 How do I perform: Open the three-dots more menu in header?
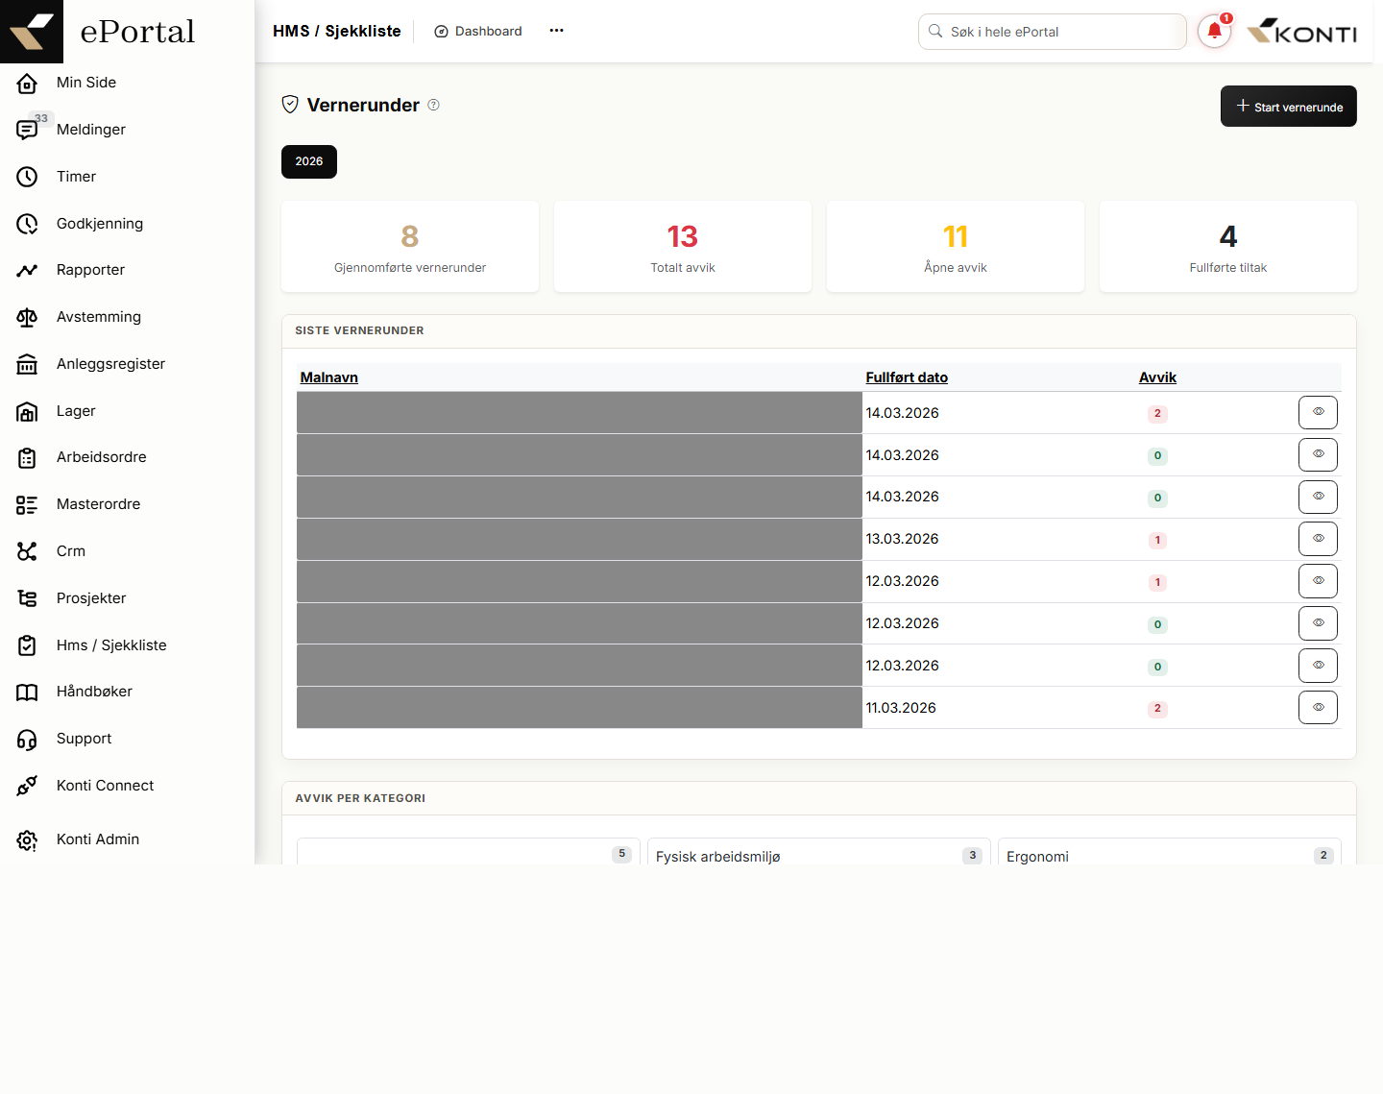[556, 31]
